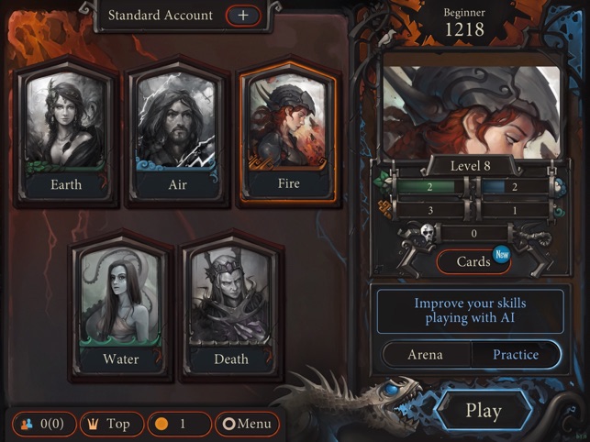Select the highlighted Fire hero card

[289, 132]
